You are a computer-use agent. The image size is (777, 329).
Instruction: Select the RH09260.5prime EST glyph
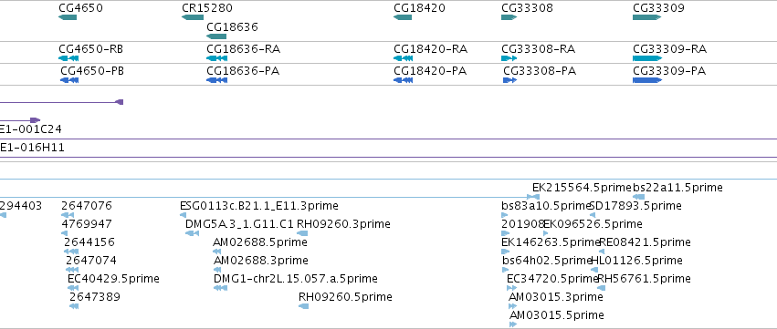(304, 306)
